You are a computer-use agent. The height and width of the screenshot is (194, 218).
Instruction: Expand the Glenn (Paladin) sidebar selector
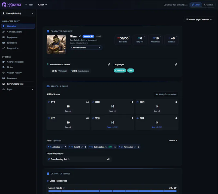18,14
